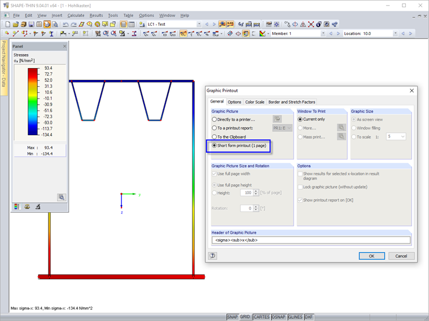Go to next load case arrow
This screenshot has width=429, height=321.
tap(214, 24)
